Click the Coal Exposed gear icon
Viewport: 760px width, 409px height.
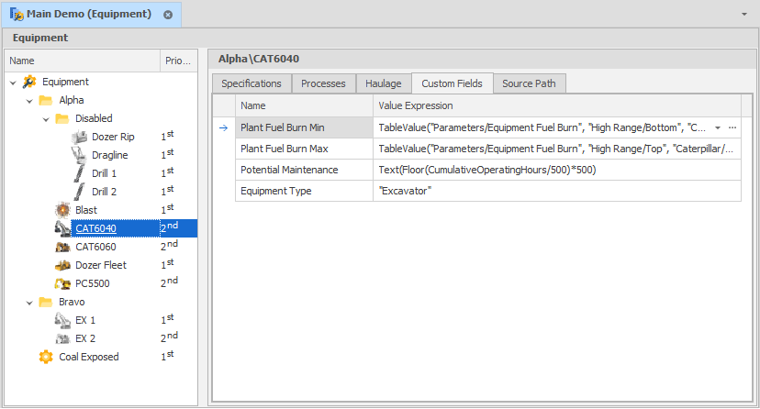click(46, 357)
